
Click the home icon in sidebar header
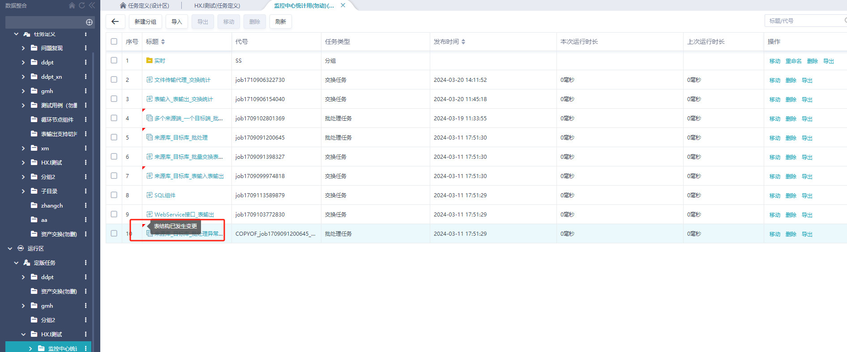[72, 5]
